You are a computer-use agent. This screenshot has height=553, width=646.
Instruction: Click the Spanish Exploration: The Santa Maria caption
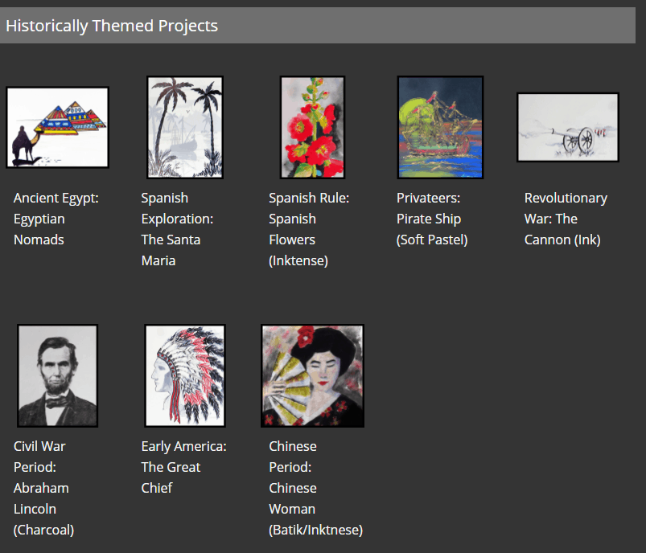(x=177, y=229)
